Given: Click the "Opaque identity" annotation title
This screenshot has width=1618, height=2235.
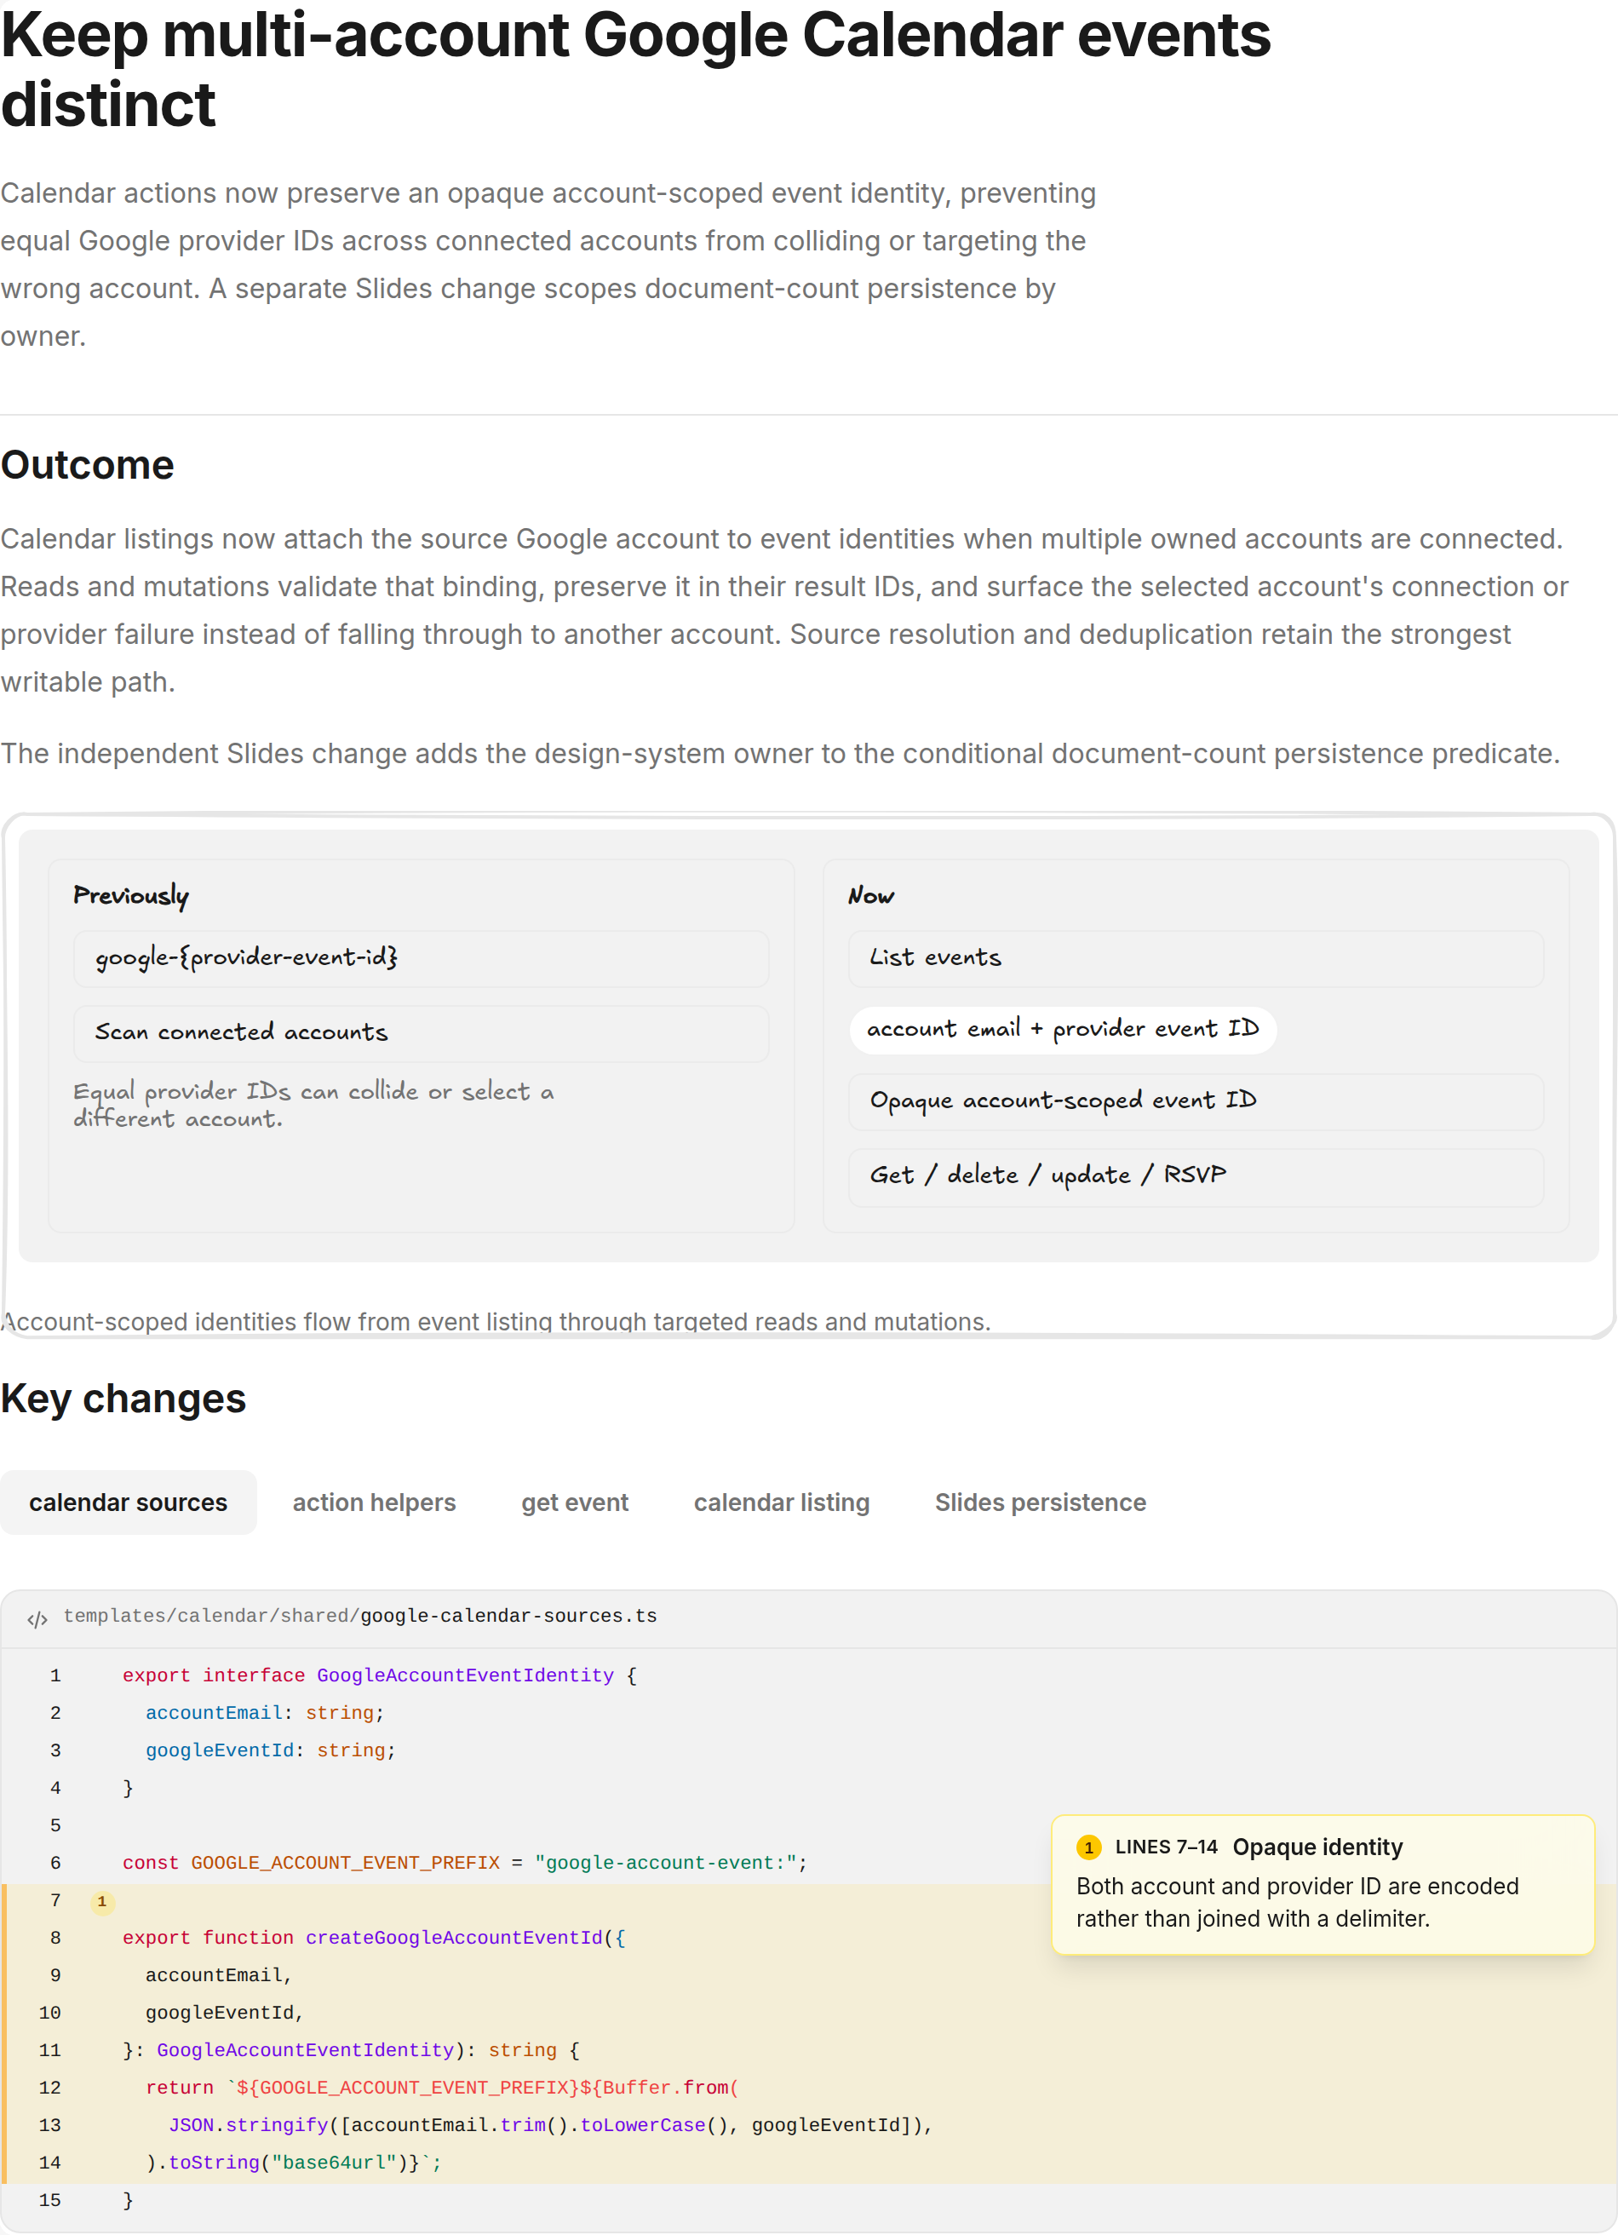Looking at the screenshot, I should click(x=1317, y=1847).
